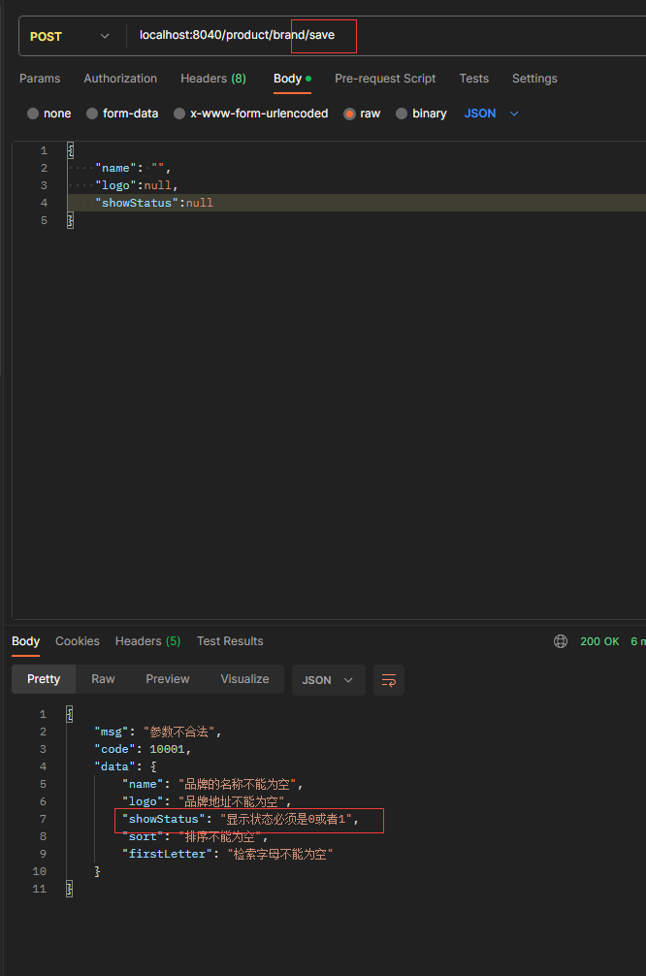Select the none body type radio
The height and width of the screenshot is (976, 646).
coord(33,114)
